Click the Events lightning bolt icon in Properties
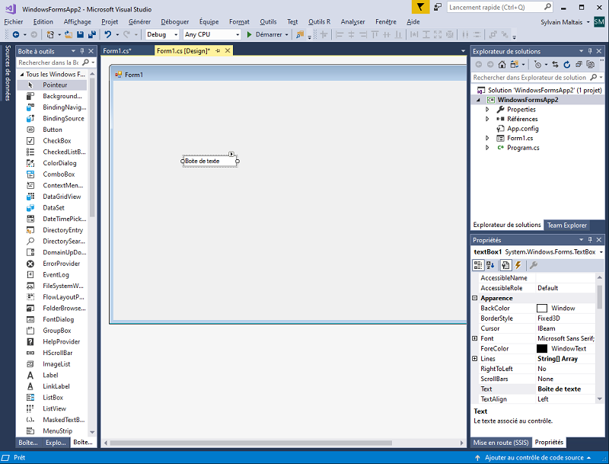 coord(518,265)
